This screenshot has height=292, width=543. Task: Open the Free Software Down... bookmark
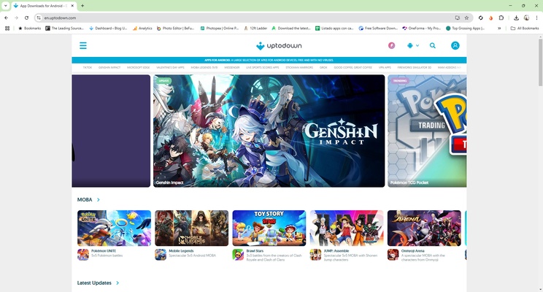coord(378,28)
